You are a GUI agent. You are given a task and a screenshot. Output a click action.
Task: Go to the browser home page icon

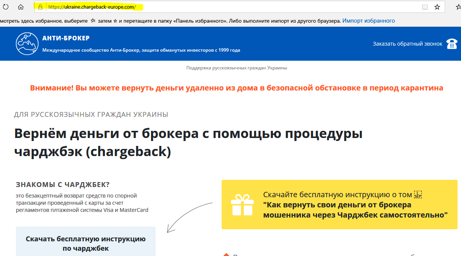pyautogui.click(x=21, y=7)
